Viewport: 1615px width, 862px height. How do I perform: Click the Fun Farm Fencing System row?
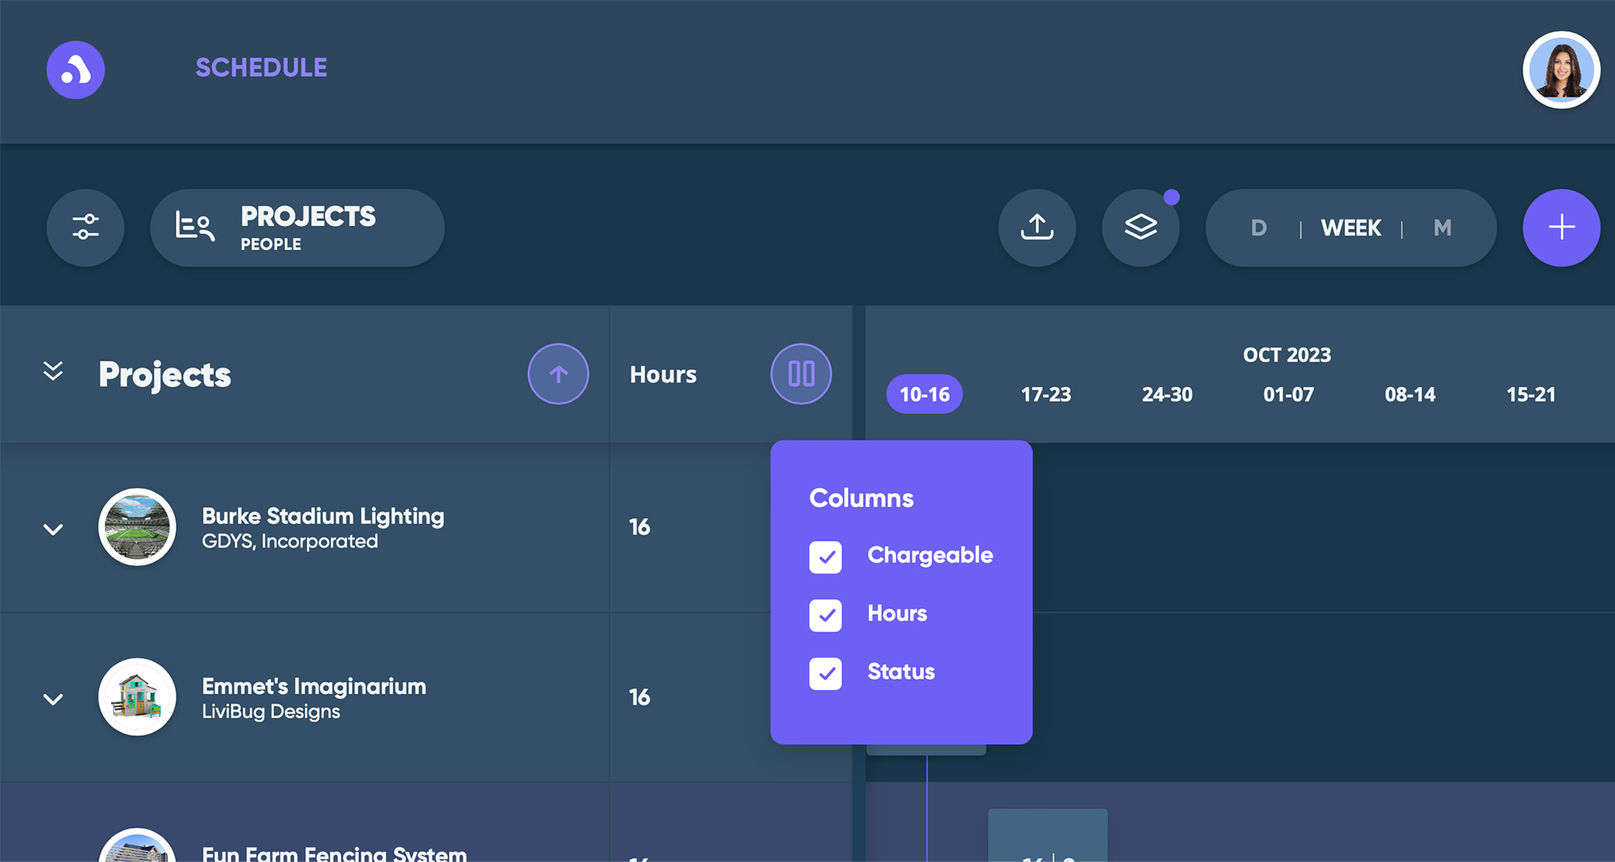(x=426, y=822)
